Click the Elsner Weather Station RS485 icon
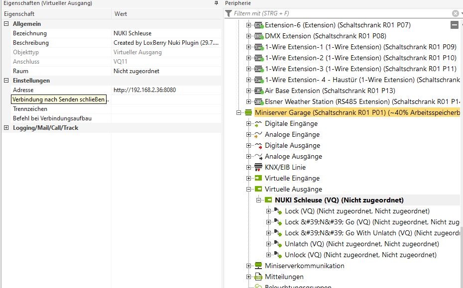The height and width of the screenshot is (288, 463). pyautogui.click(x=259, y=101)
